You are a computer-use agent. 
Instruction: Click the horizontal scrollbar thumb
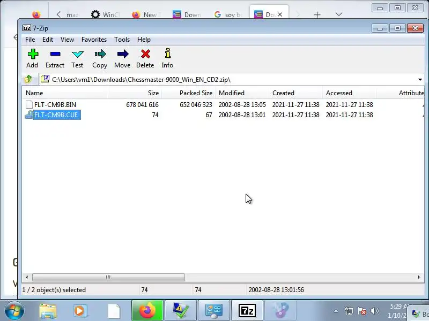tap(108, 277)
